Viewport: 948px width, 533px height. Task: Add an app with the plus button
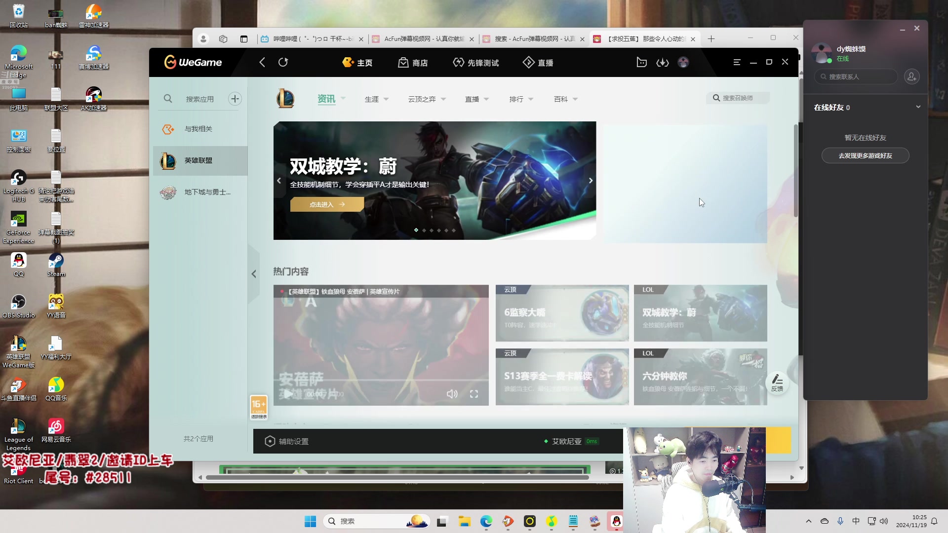coord(235,99)
